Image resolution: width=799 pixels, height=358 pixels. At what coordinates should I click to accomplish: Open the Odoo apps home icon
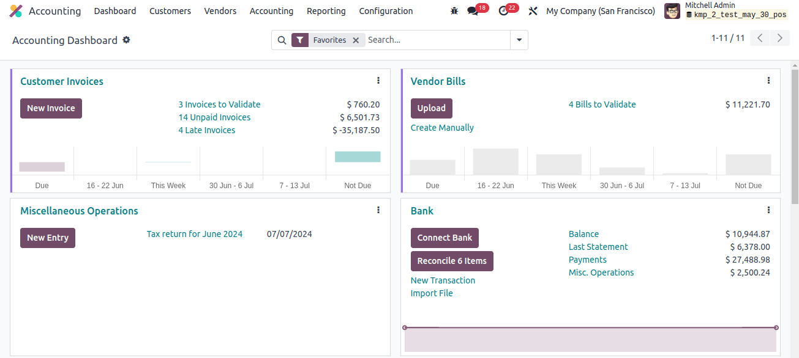click(x=16, y=11)
